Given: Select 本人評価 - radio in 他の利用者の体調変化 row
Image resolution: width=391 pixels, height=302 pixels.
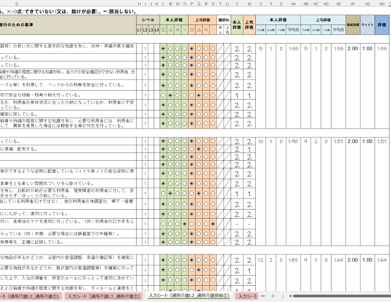Looking at the screenshot, I should click(185, 204).
